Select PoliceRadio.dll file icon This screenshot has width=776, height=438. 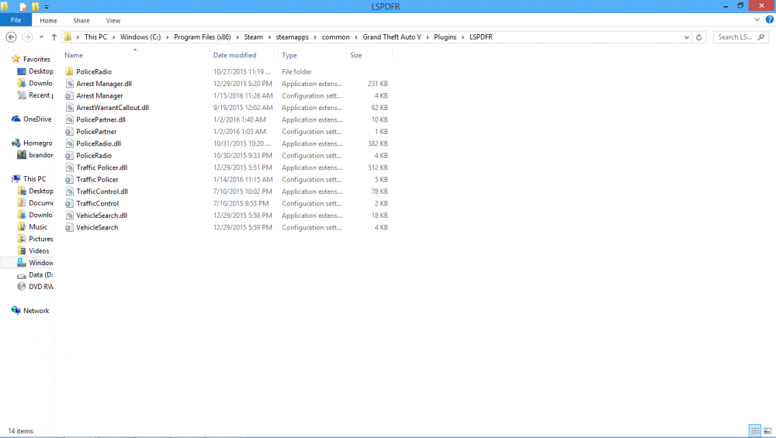69,144
